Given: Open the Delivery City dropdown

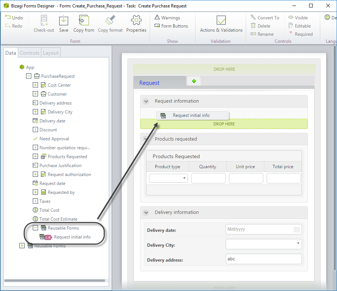Looking at the screenshot, I should (x=298, y=244).
